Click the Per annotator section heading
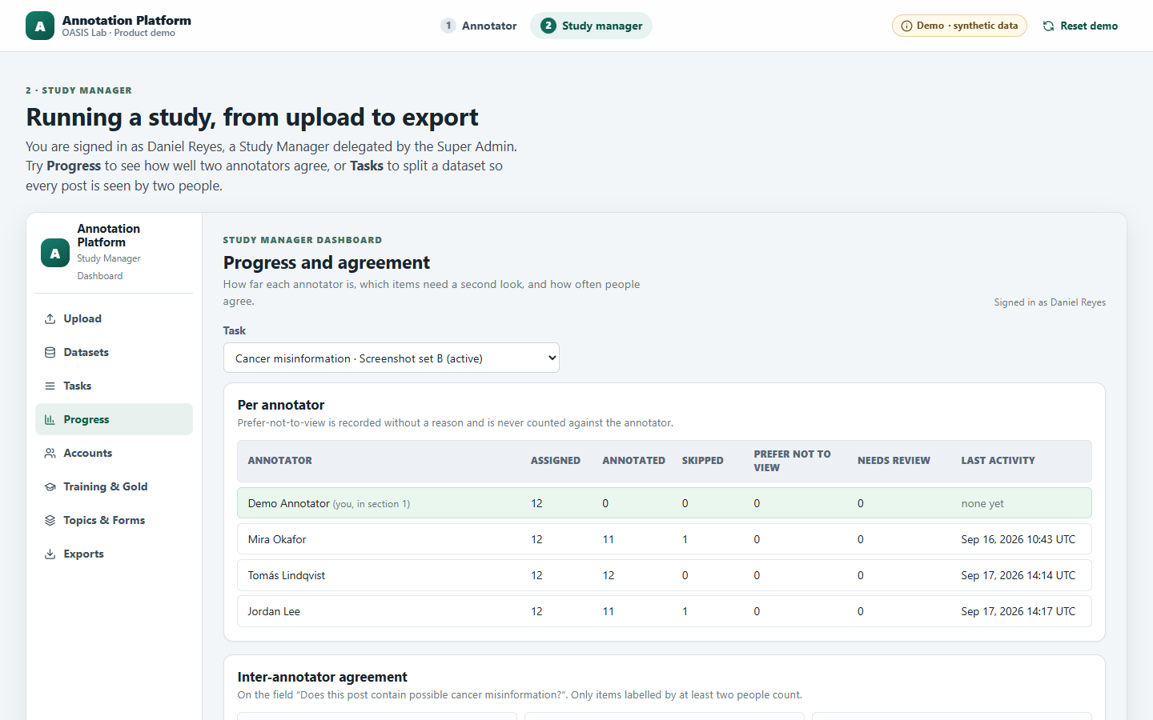1153x720 pixels. (x=281, y=405)
